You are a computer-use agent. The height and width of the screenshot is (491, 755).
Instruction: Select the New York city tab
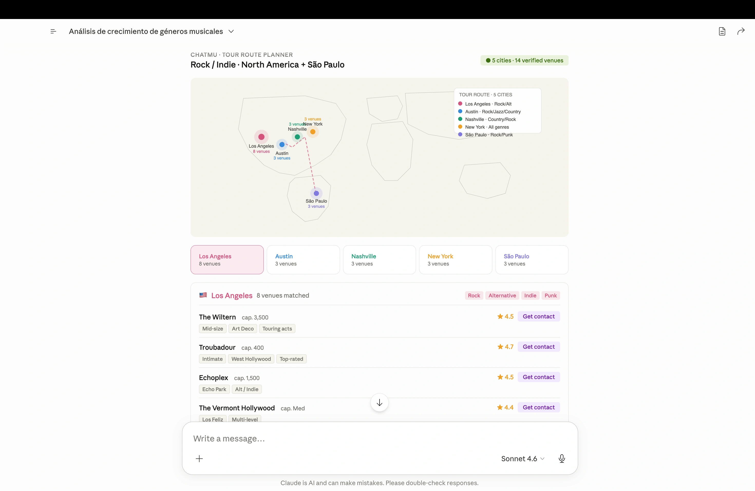tap(456, 260)
